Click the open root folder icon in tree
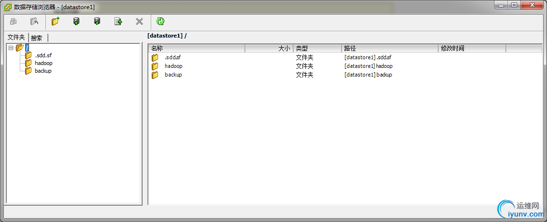This screenshot has height=222, width=547. point(19,48)
